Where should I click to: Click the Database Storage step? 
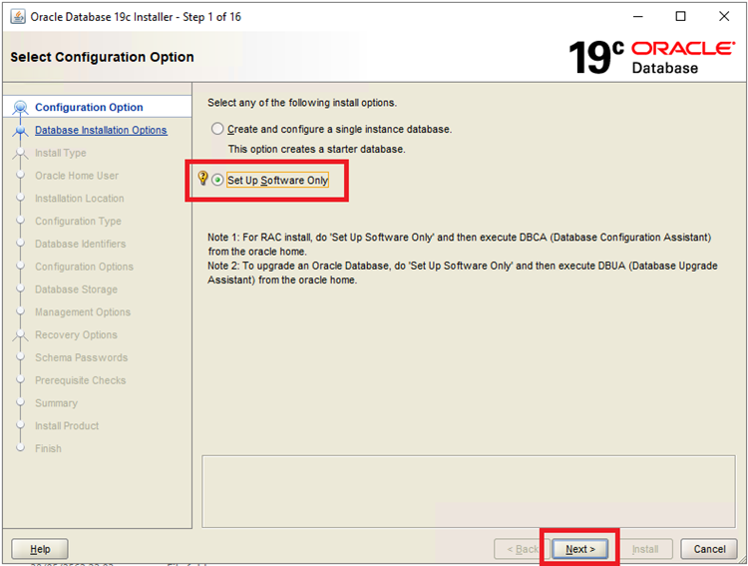pos(77,289)
